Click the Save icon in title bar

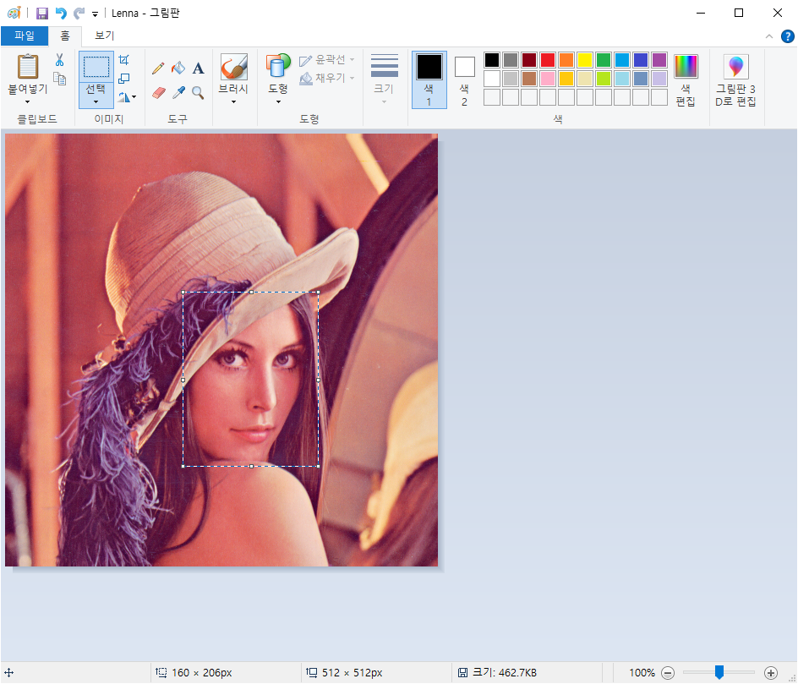click(42, 13)
